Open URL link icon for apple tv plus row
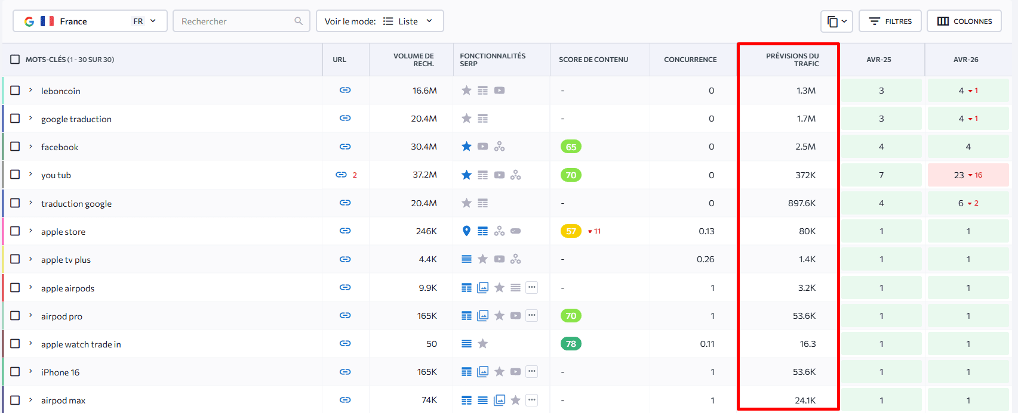This screenshot has width=1018, height=413. point(345,259)
